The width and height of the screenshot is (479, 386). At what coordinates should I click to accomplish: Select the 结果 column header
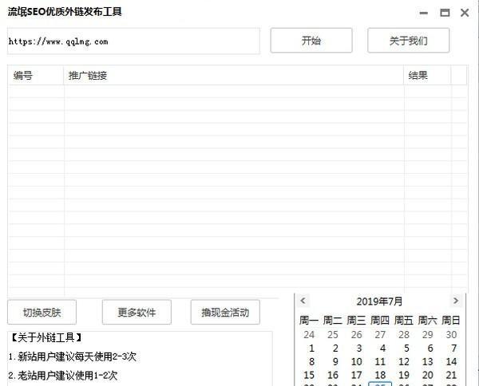coord(427,76)
